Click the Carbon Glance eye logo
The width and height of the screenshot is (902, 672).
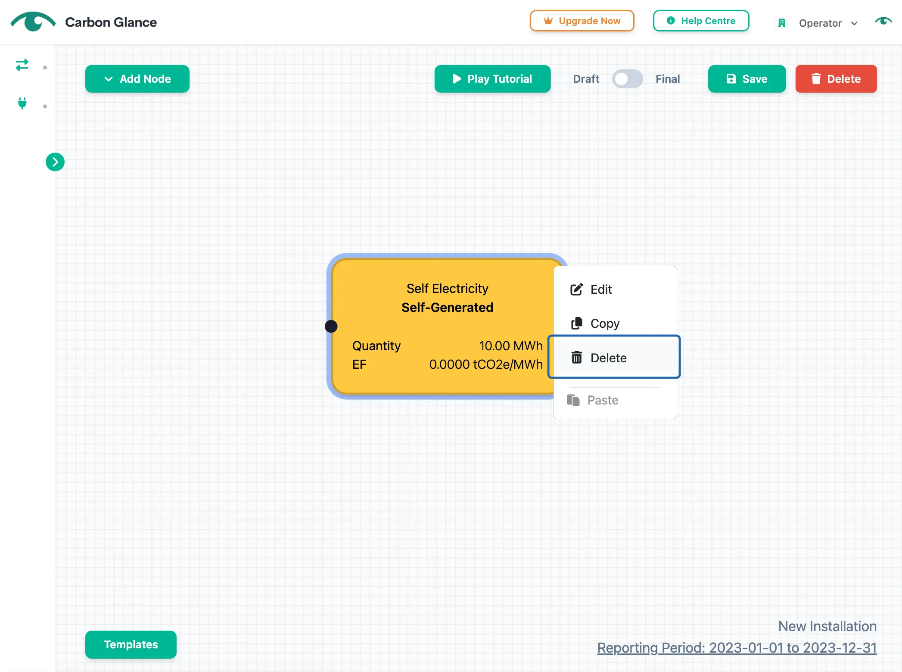coord(33,22)
